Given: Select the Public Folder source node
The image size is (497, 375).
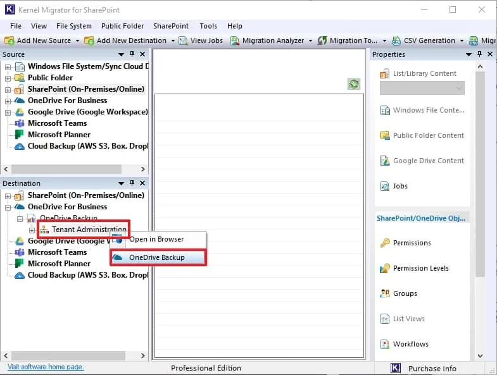Looking at the screenshot, I should coord(50,78).
